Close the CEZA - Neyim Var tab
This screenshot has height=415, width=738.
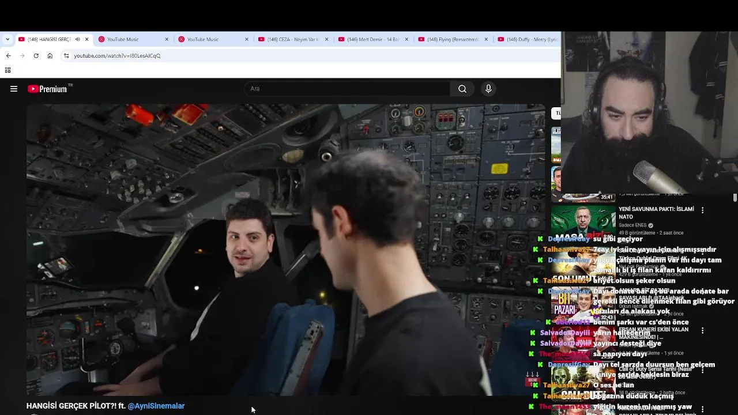327,39
